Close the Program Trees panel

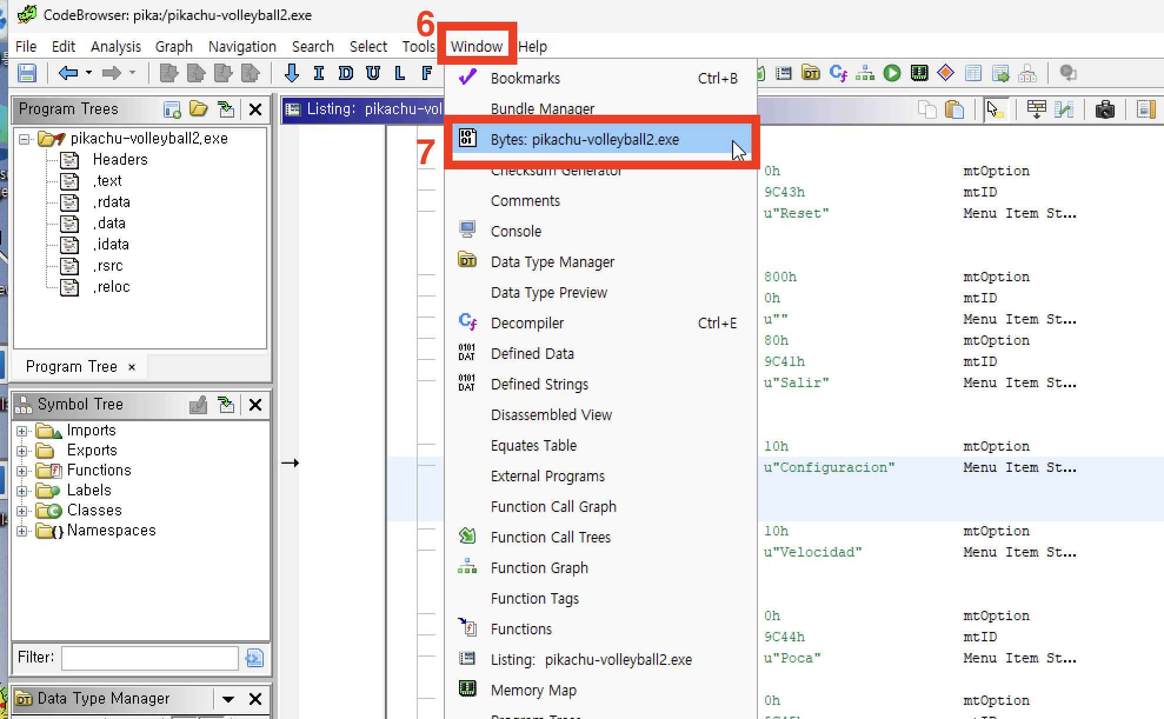(255, 109)
